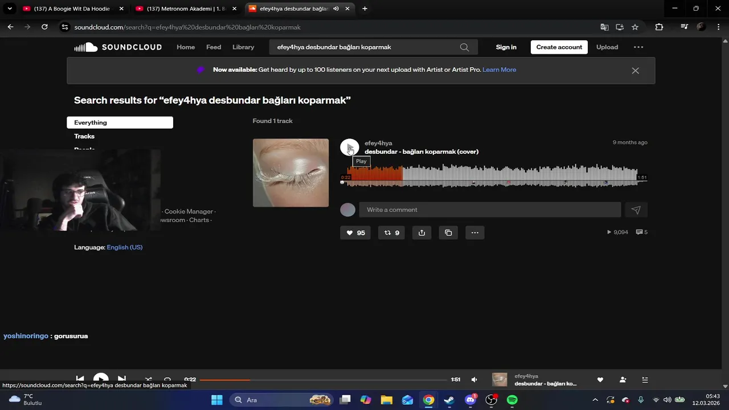Reload the current page
Screen dimensions: 729x410
coord(44,27)
